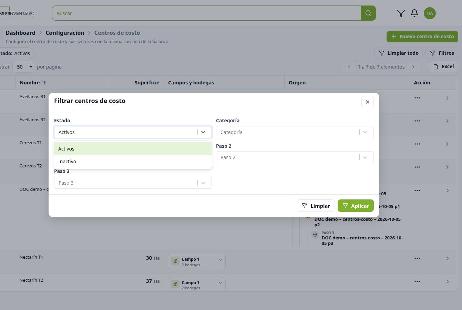Open actions menu for Avellanos R2 row
This screenshot has width=462, height=310.
(x=417, y=121)
